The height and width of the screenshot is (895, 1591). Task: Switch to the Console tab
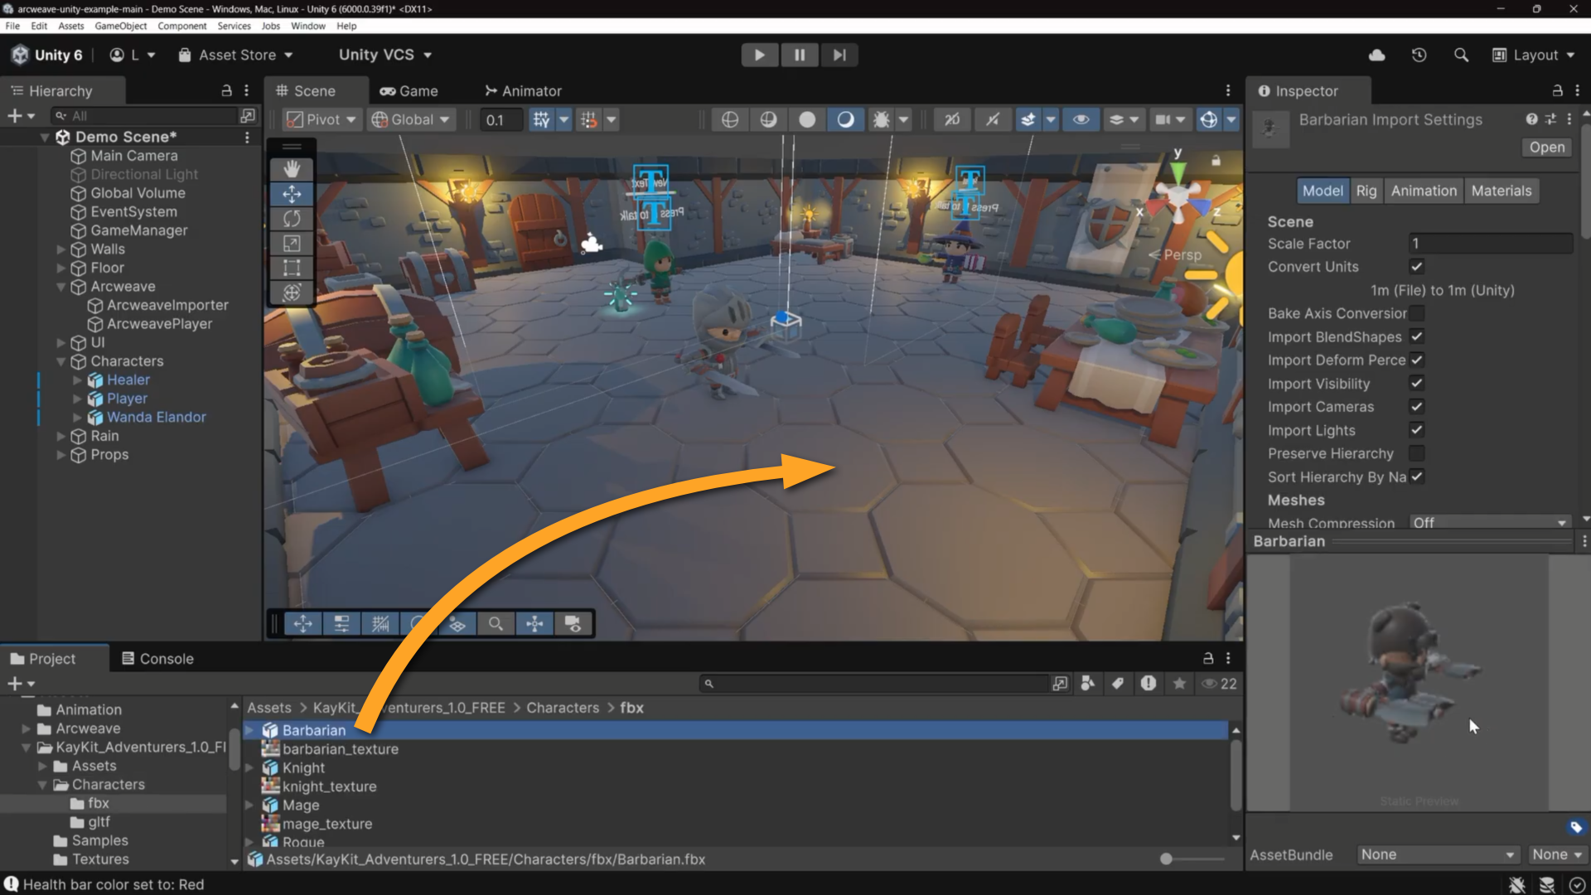[157, 659]
